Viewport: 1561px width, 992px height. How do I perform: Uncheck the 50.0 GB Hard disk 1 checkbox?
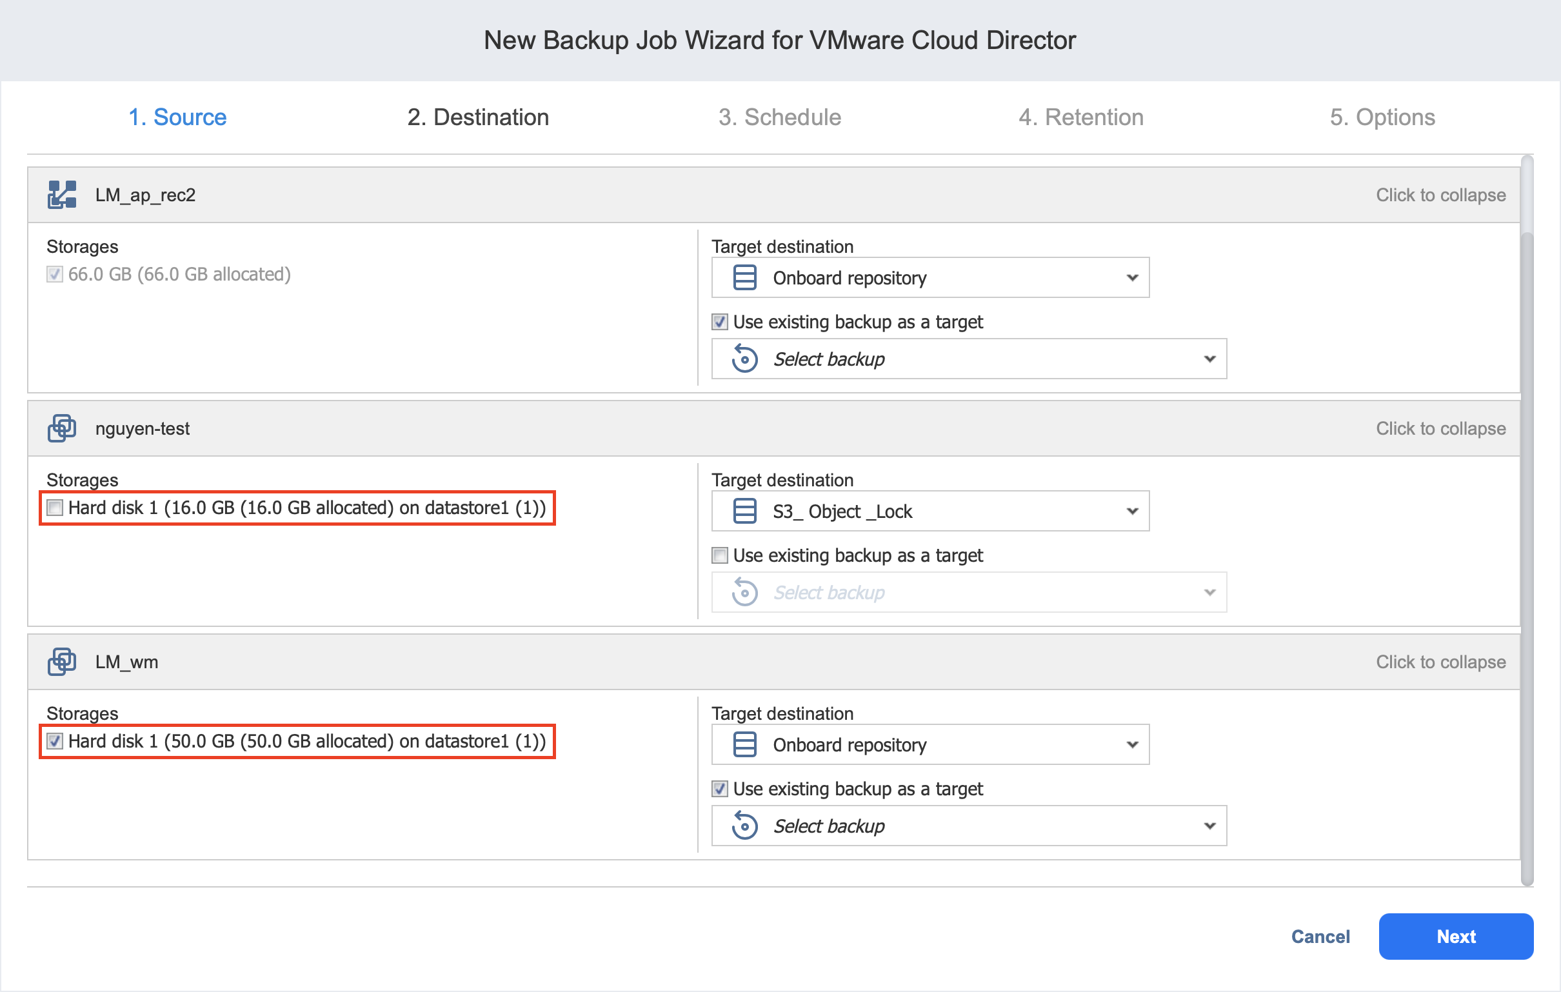55,741
